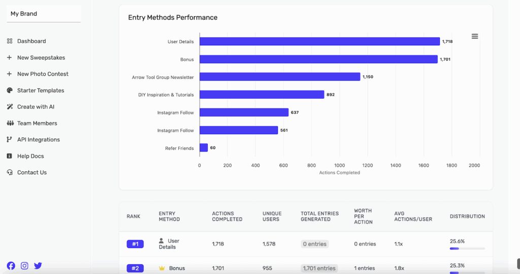Click the Starter Templates palette icon
The image size is (520, 274).
click(x=10, y=90)
